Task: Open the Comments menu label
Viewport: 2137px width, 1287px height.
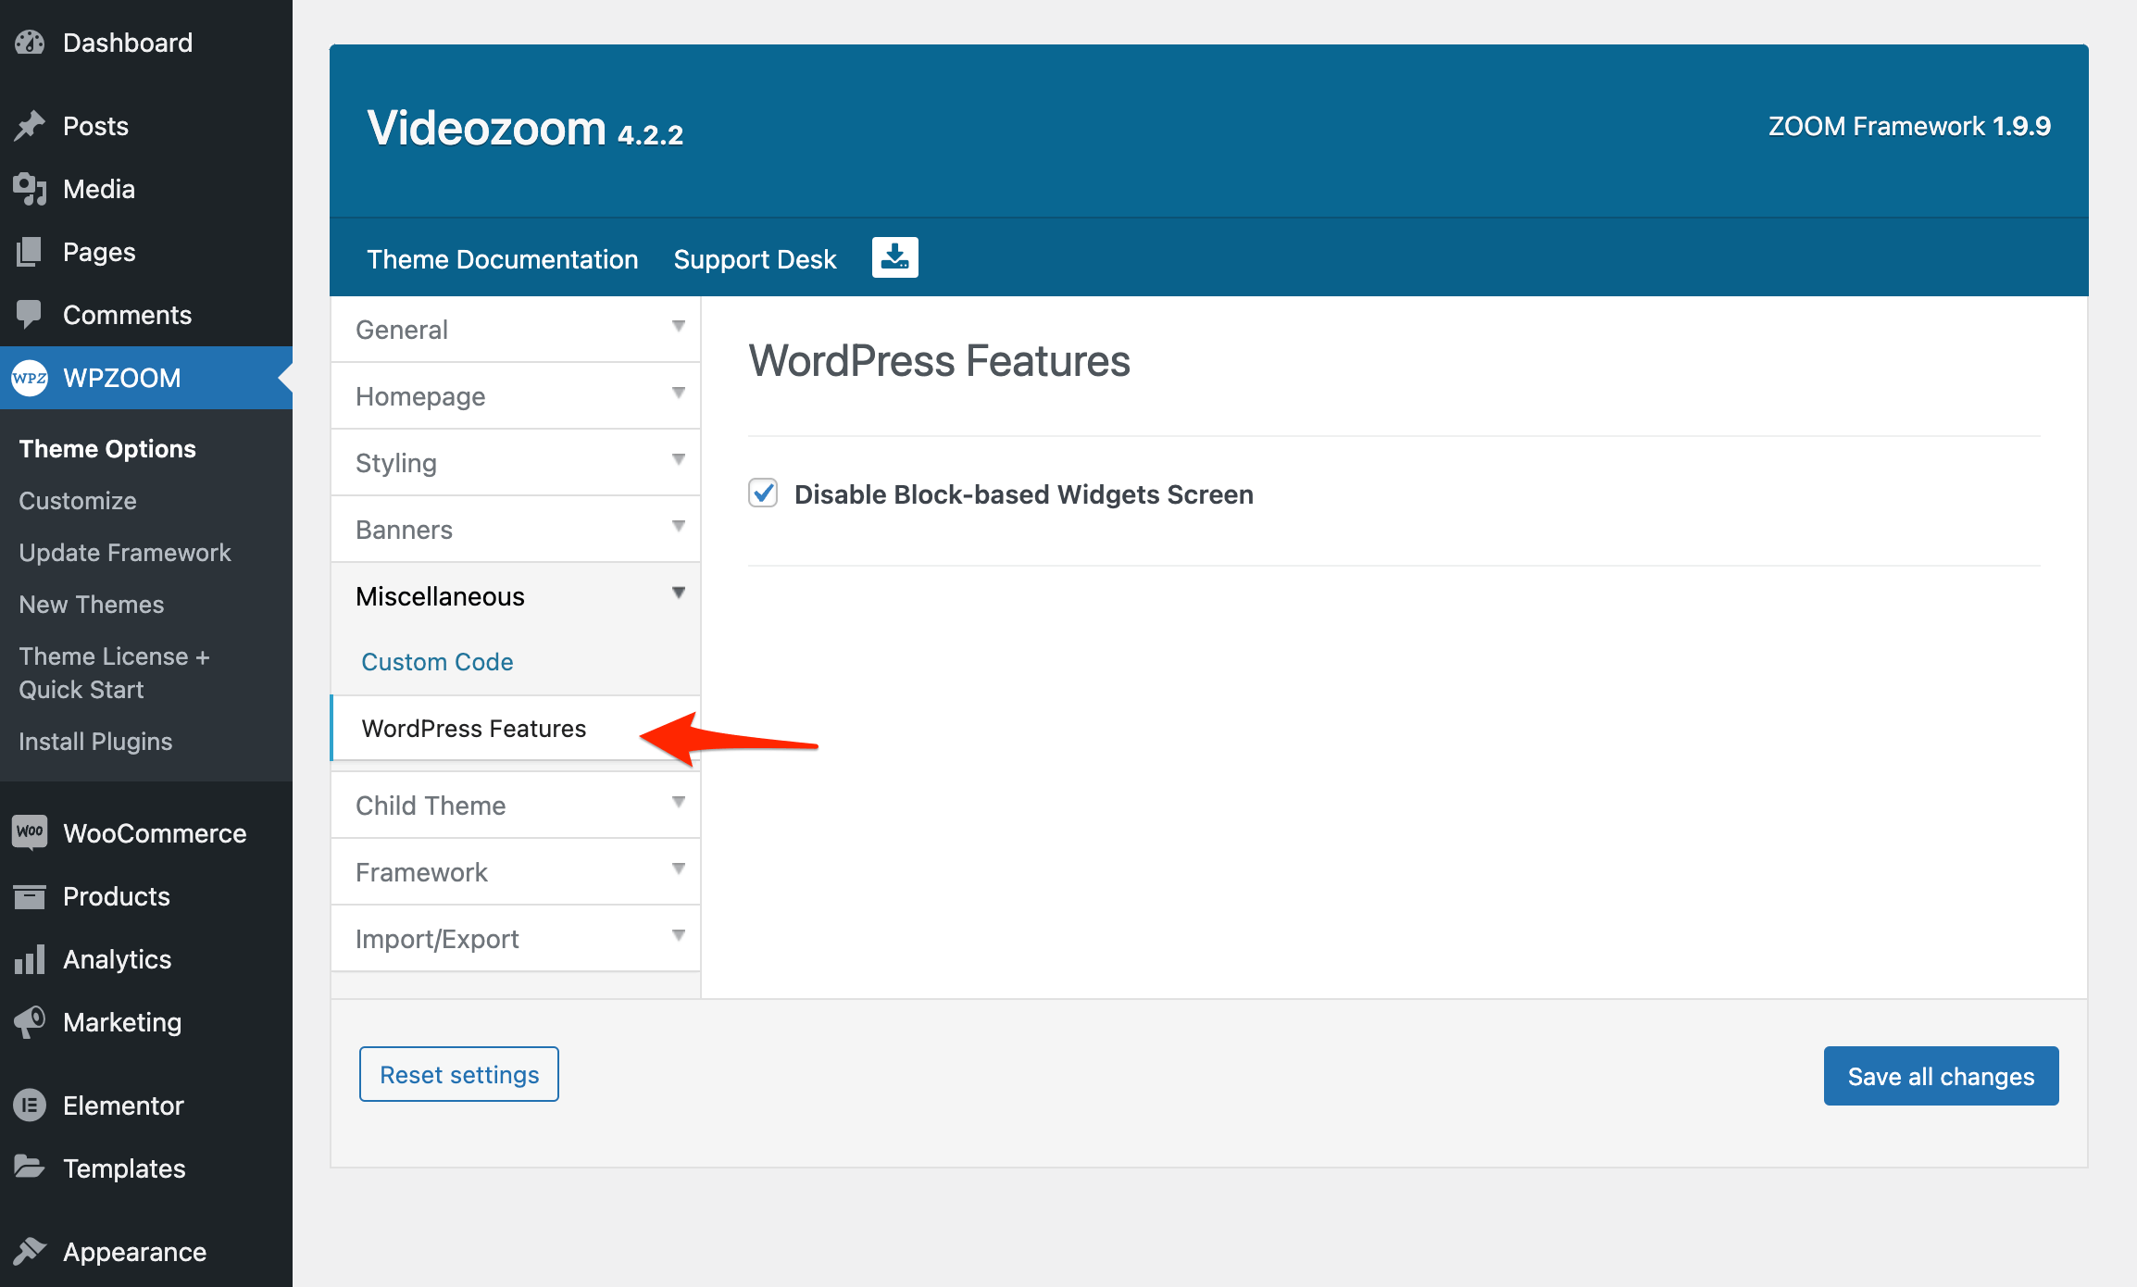Action: coord(128,315)
